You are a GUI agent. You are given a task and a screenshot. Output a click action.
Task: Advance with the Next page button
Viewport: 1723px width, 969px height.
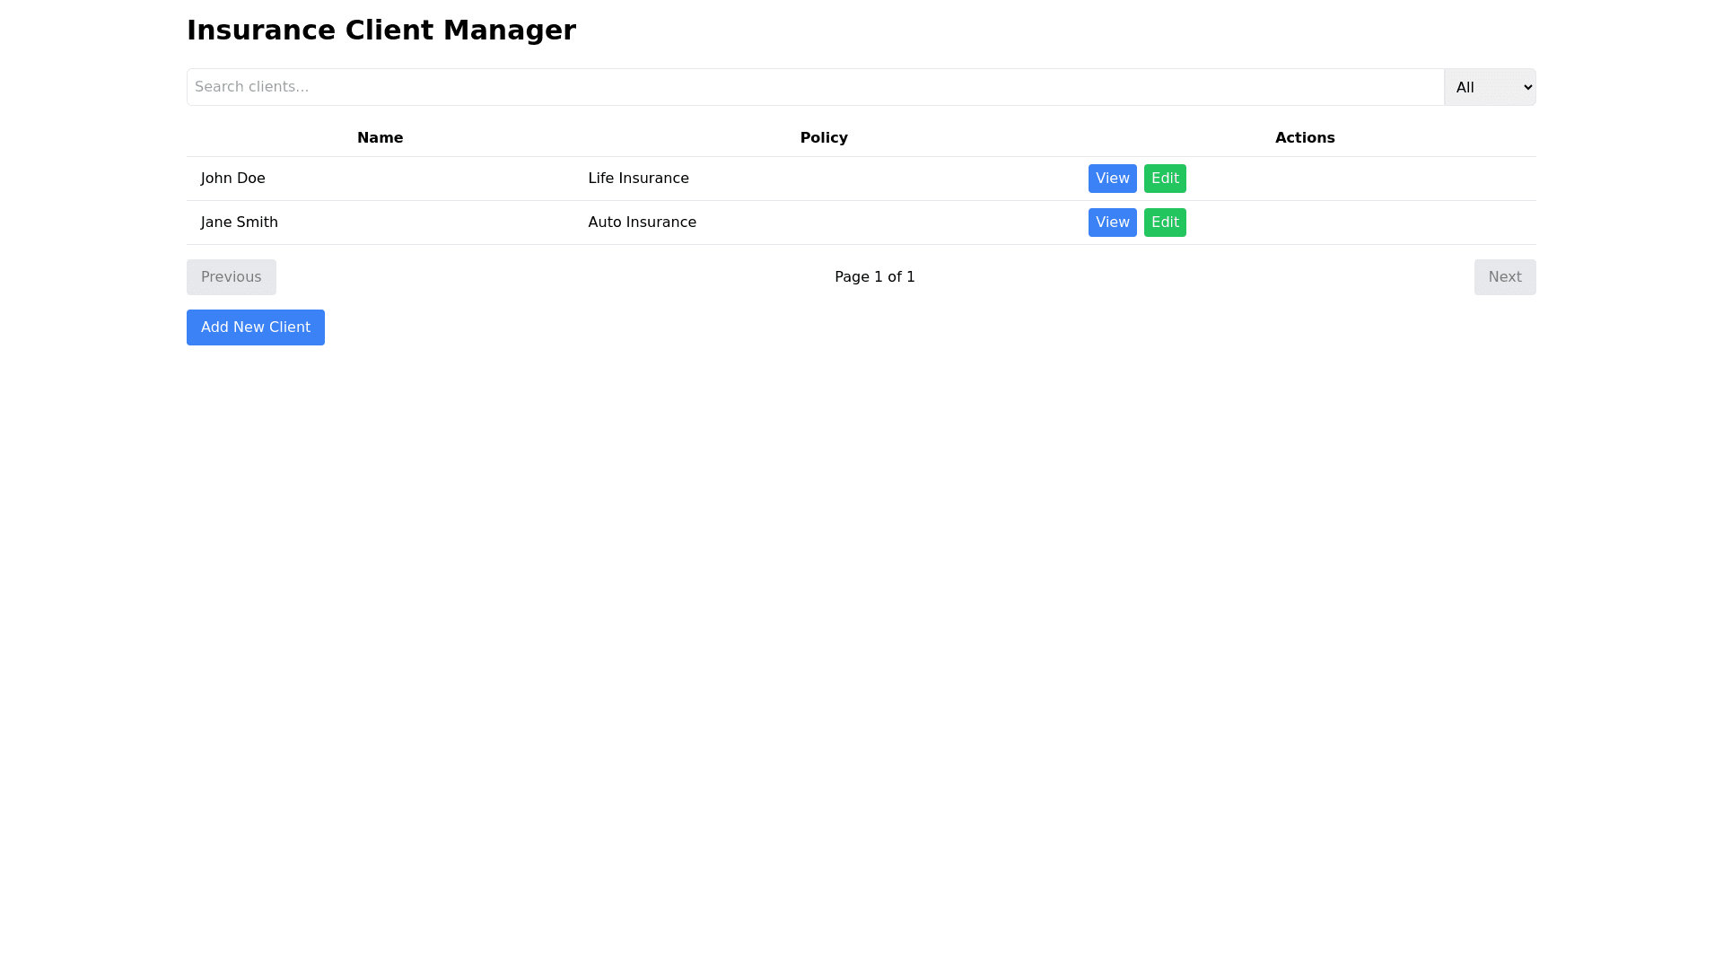1504,276
